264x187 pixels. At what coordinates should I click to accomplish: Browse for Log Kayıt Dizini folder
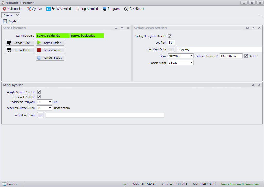[x=171, y=49]
